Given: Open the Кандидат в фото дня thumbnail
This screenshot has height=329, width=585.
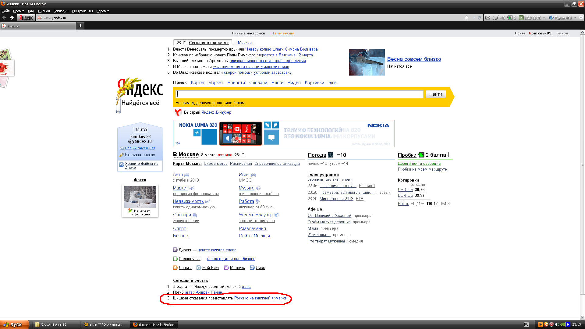Looking at the screenshot, I should [x=140, y=201].
